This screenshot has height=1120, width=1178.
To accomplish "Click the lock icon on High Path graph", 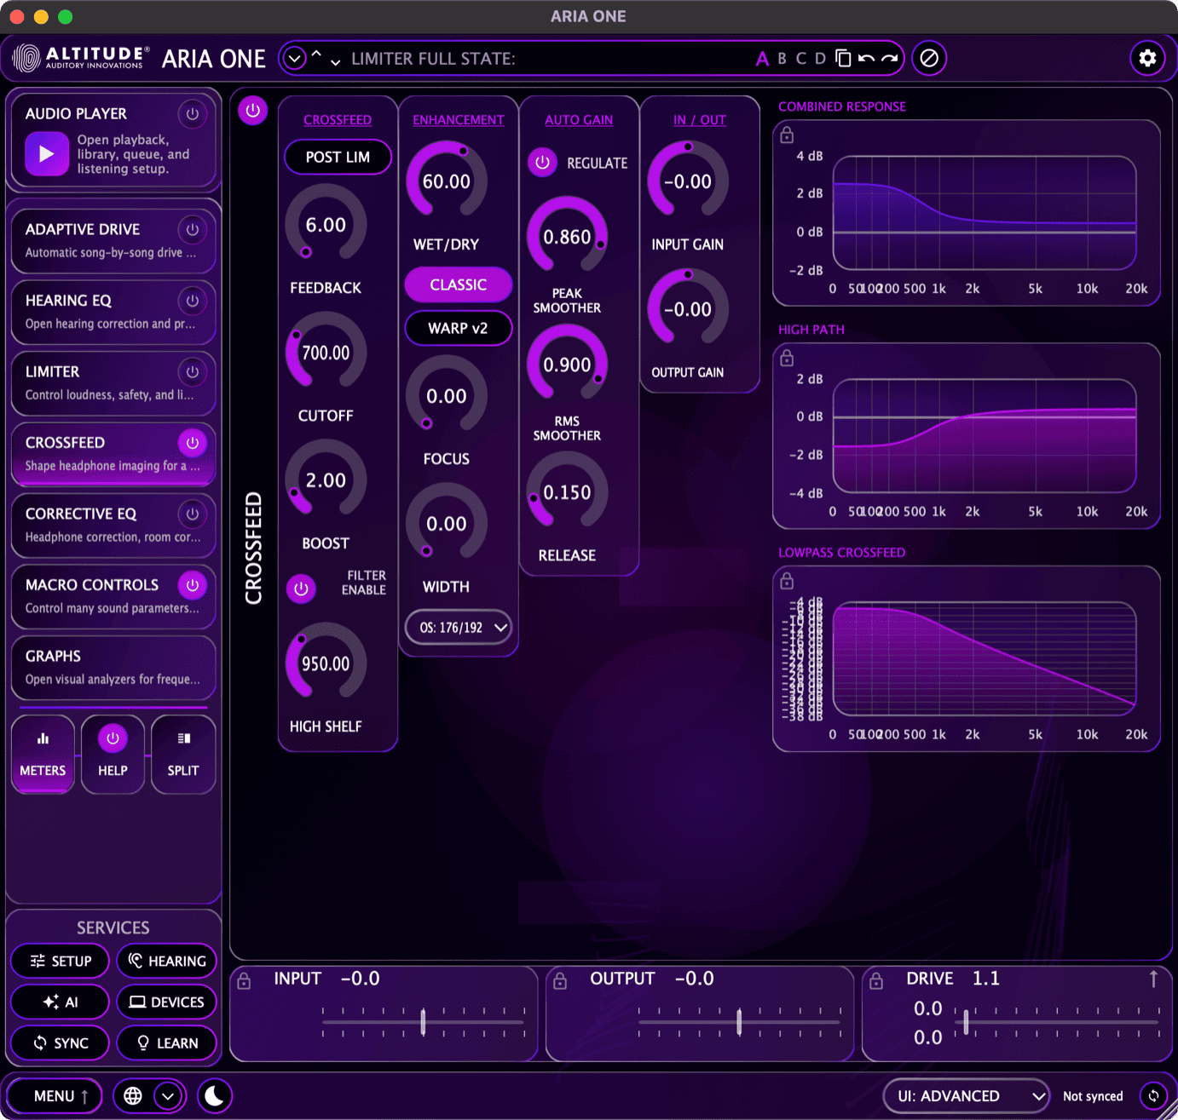I will [787, 358].
